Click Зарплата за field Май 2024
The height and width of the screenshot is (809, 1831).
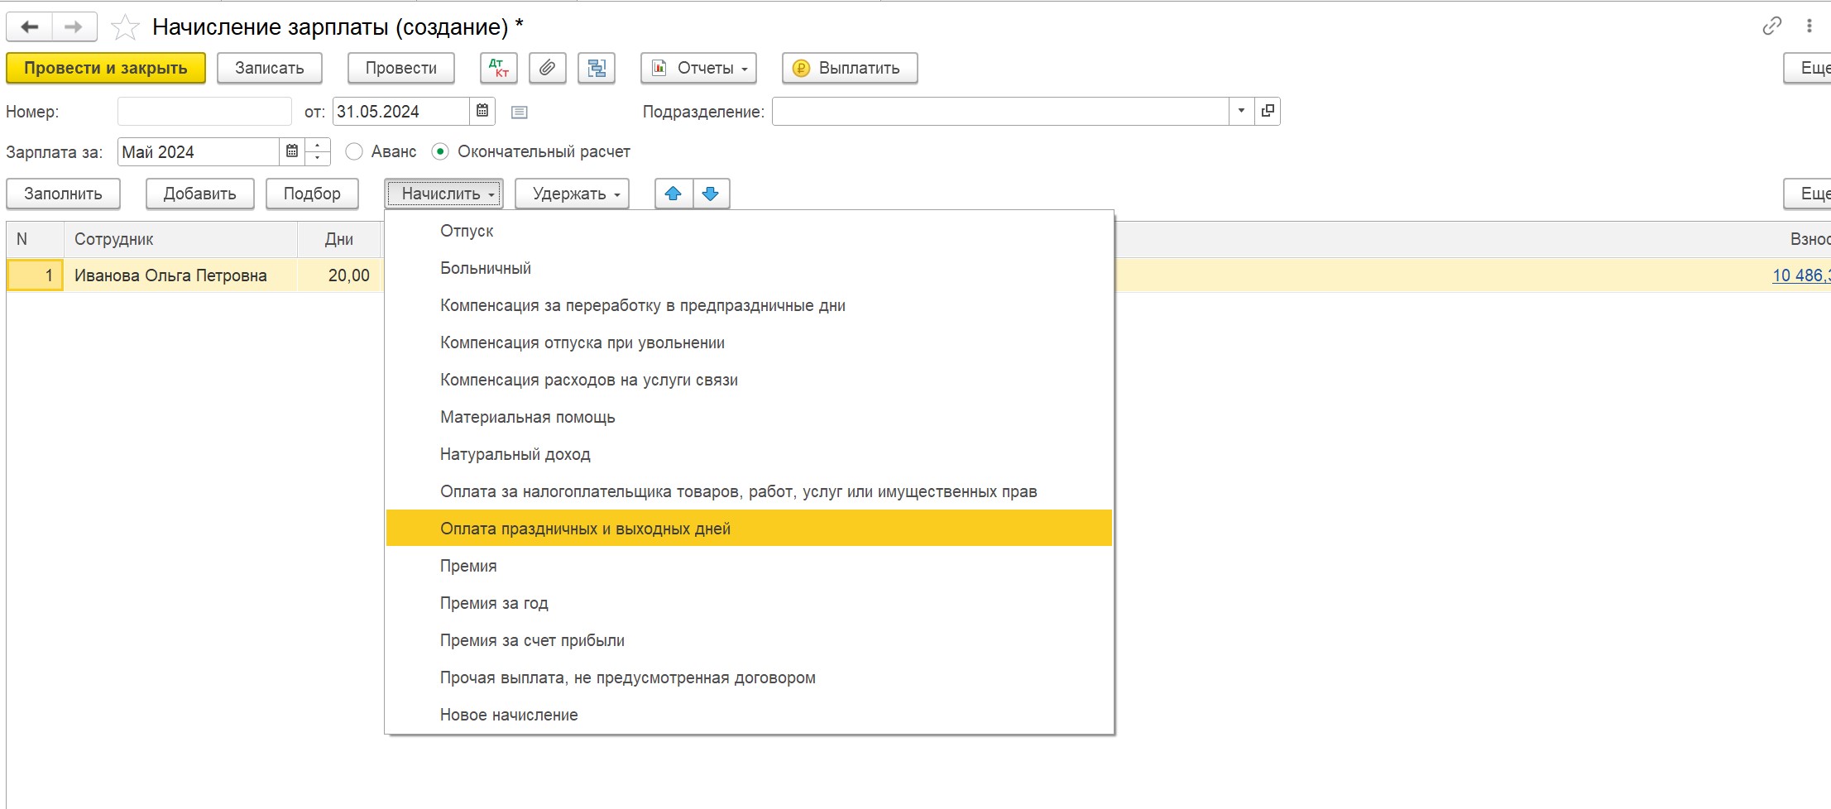[x=199, y=151]
